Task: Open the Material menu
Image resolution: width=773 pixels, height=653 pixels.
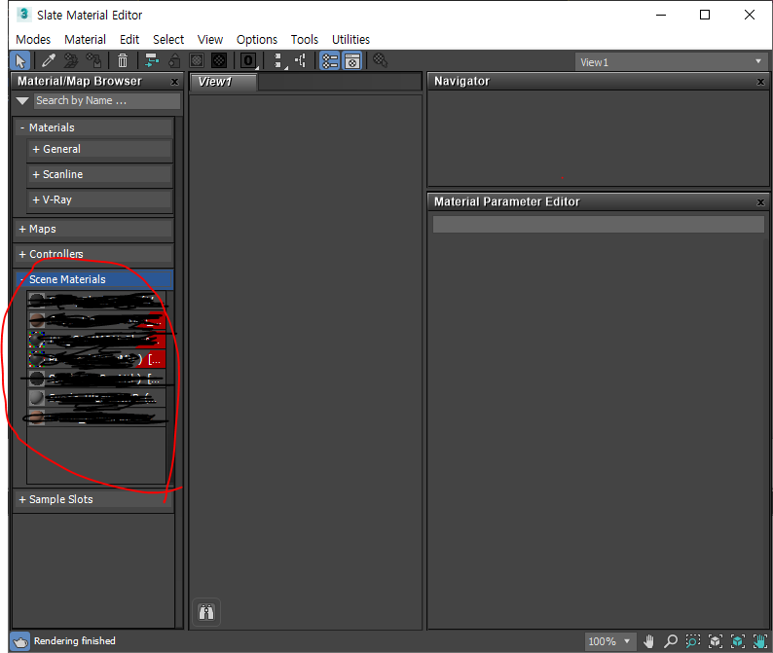Action: (85, 40)
